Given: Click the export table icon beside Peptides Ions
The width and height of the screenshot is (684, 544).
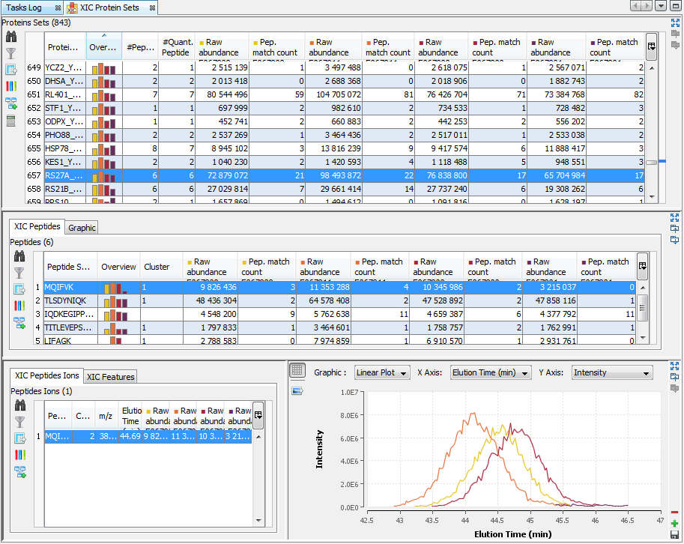Looking at the screenshot, I should click(19, 438).
